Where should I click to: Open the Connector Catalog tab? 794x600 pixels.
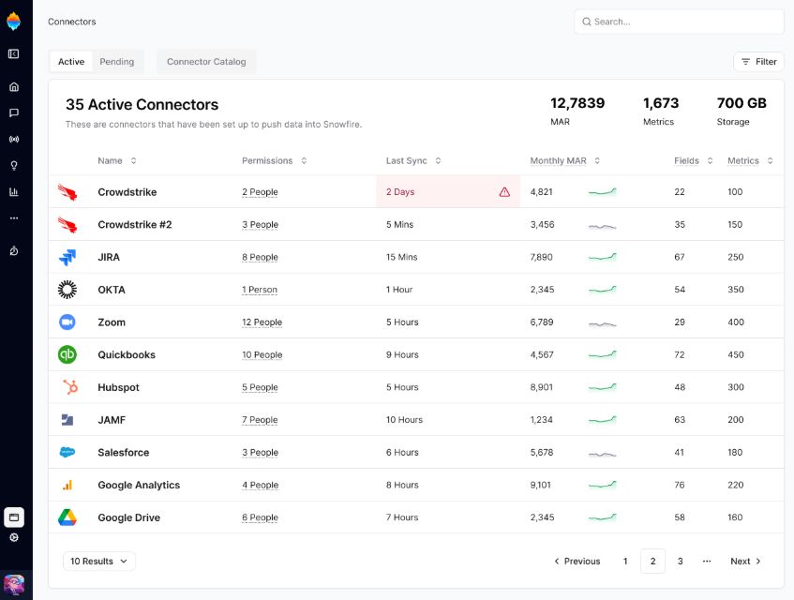pyautogui.click(x=206, y=62)
